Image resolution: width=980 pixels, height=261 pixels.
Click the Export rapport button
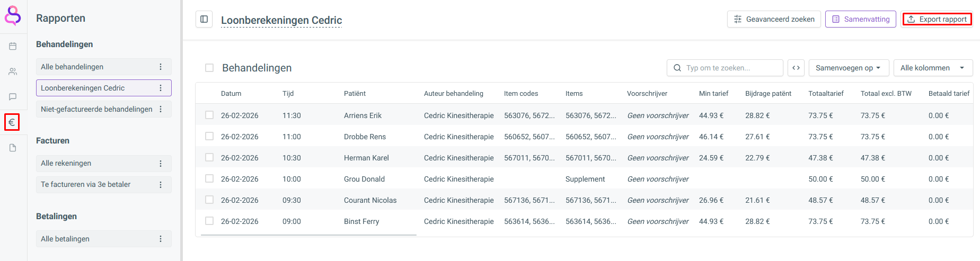coord(937,20)
